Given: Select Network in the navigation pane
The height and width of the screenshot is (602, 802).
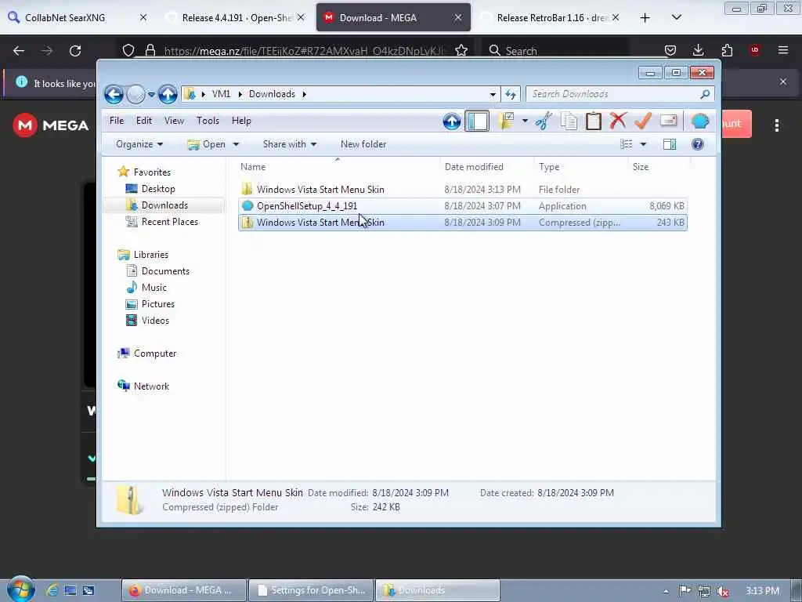Looking at the screenshot, I should pos(151,386).
